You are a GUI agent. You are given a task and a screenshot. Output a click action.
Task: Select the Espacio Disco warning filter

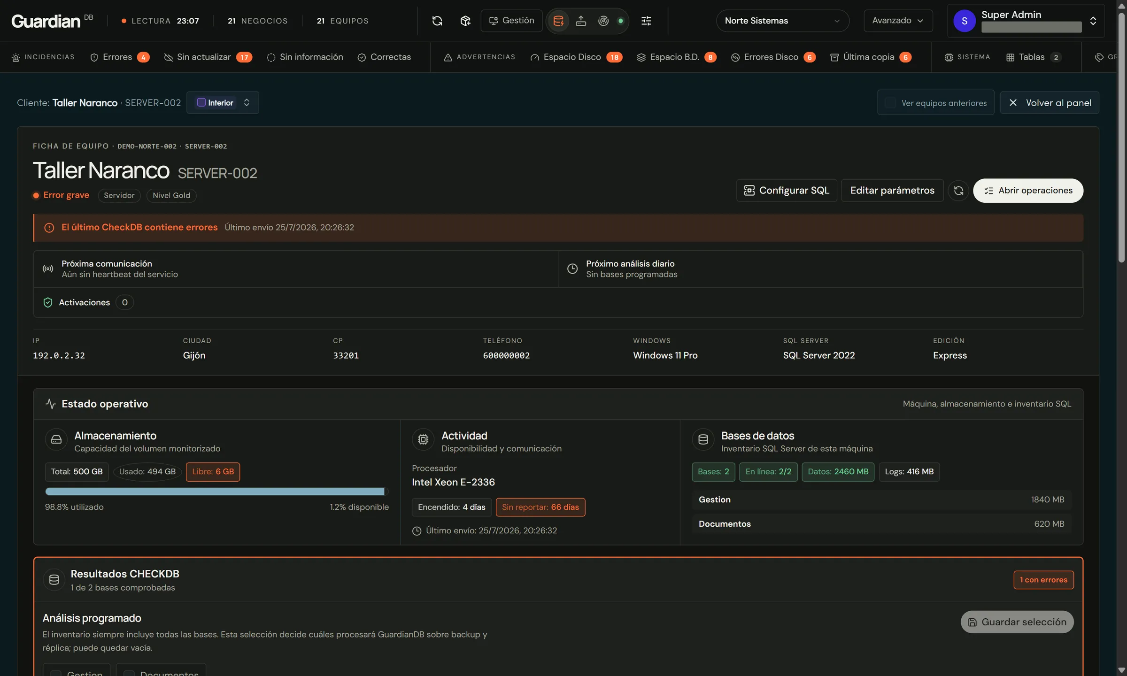[576, 57]
